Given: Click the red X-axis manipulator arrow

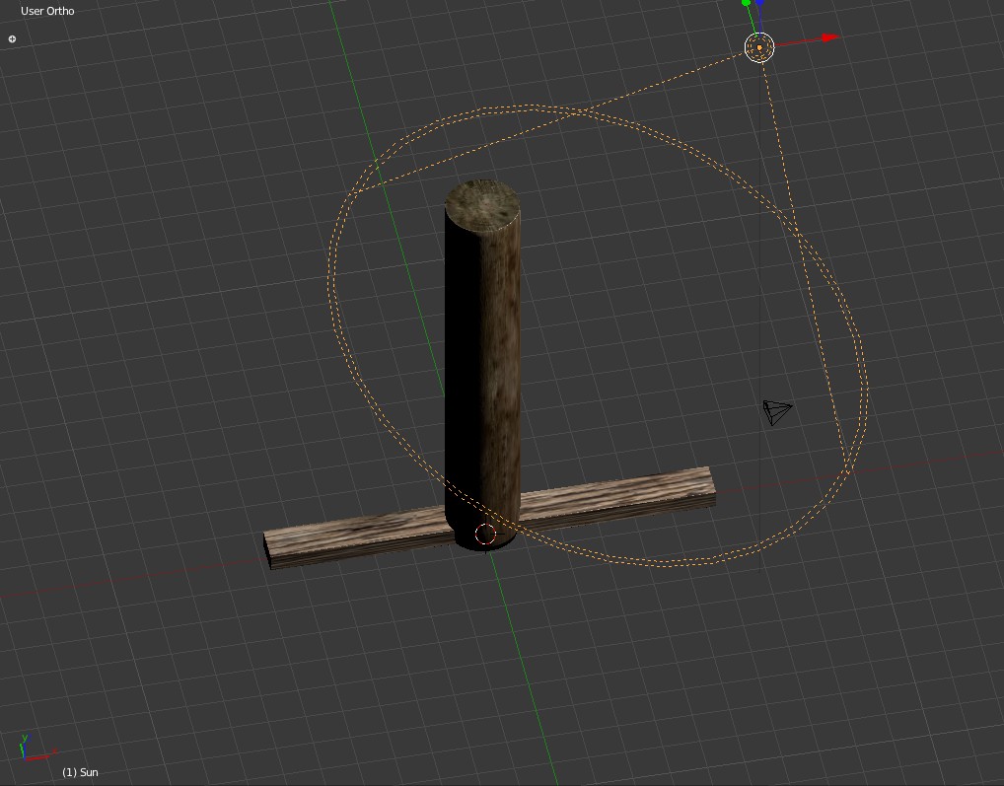Looking at the screenshot, I should [825, 38].
